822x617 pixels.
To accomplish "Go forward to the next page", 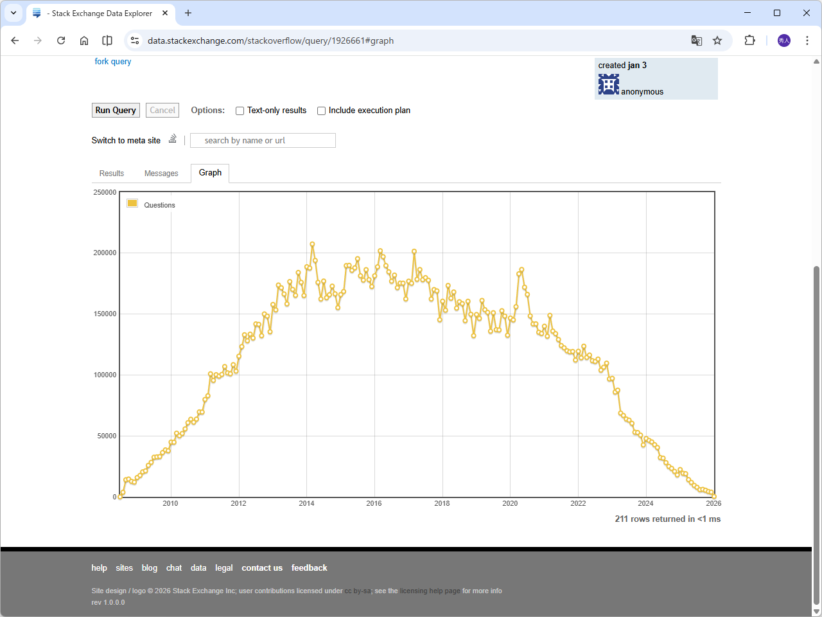I will coord(38,40).
